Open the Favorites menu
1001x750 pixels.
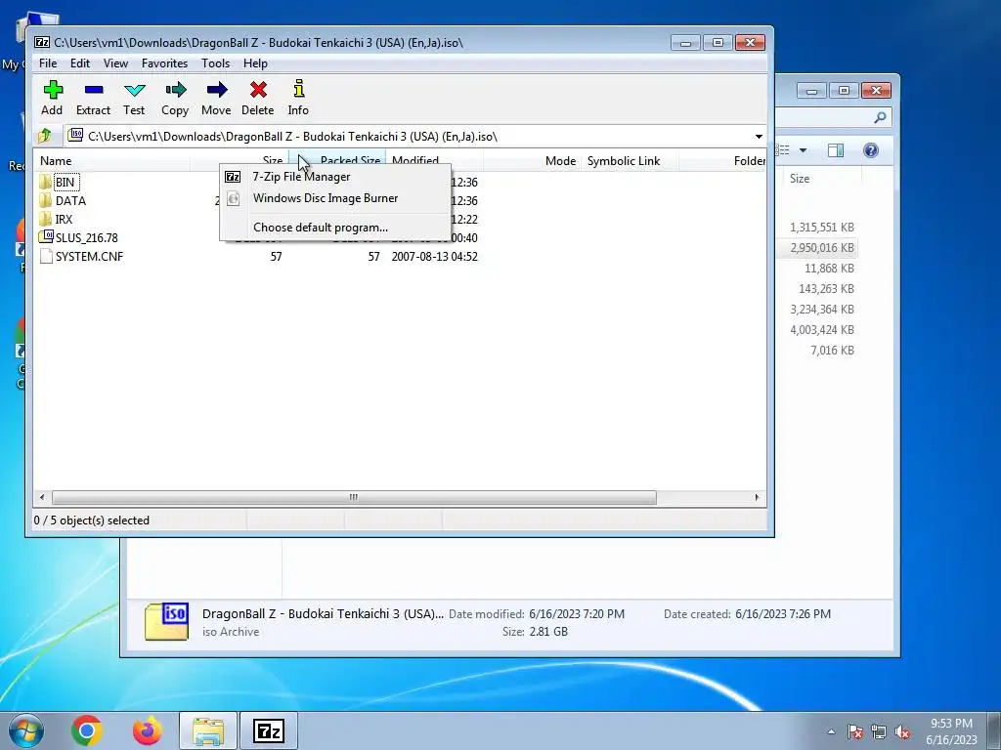(164, 63)
